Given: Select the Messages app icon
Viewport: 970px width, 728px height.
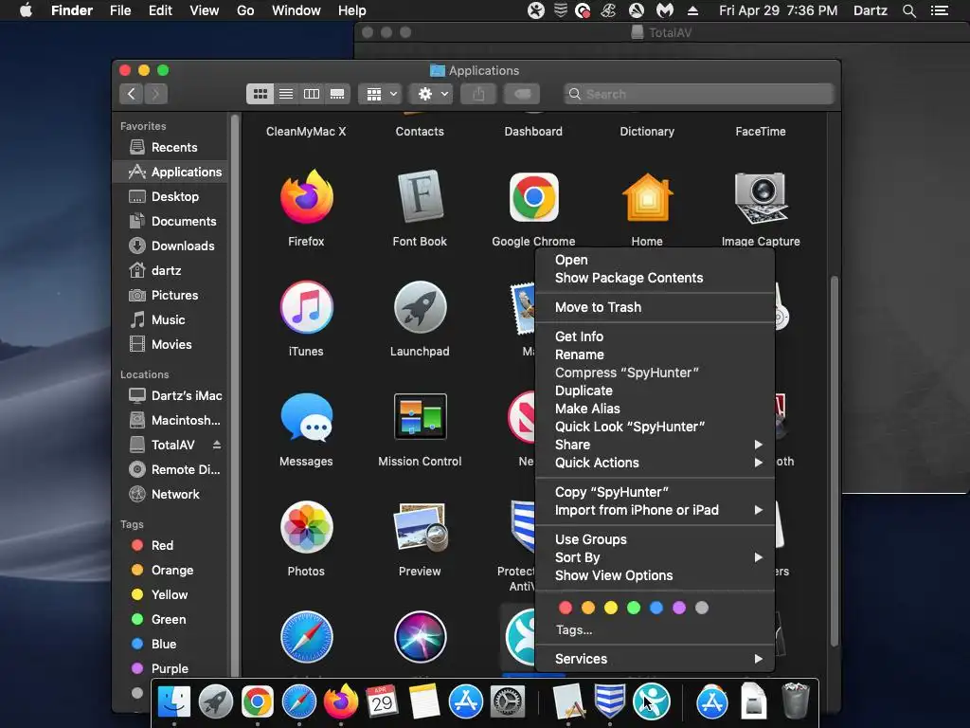Looking at the screenshot, I should click(x=306, y=417).
